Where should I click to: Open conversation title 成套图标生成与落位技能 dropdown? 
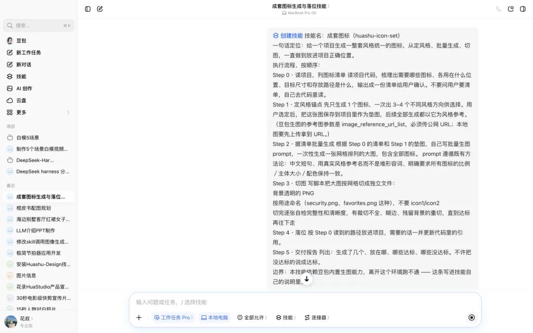pyautogui.click(x=301, y=6)
